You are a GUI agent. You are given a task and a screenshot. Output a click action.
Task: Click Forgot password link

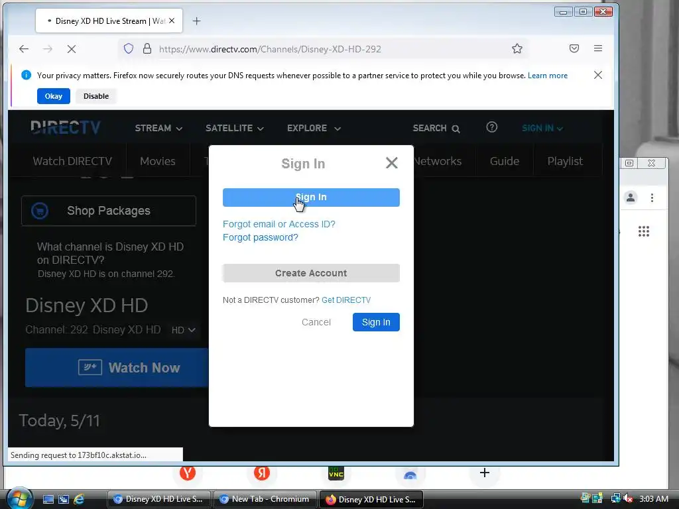[x=260, y=237]
